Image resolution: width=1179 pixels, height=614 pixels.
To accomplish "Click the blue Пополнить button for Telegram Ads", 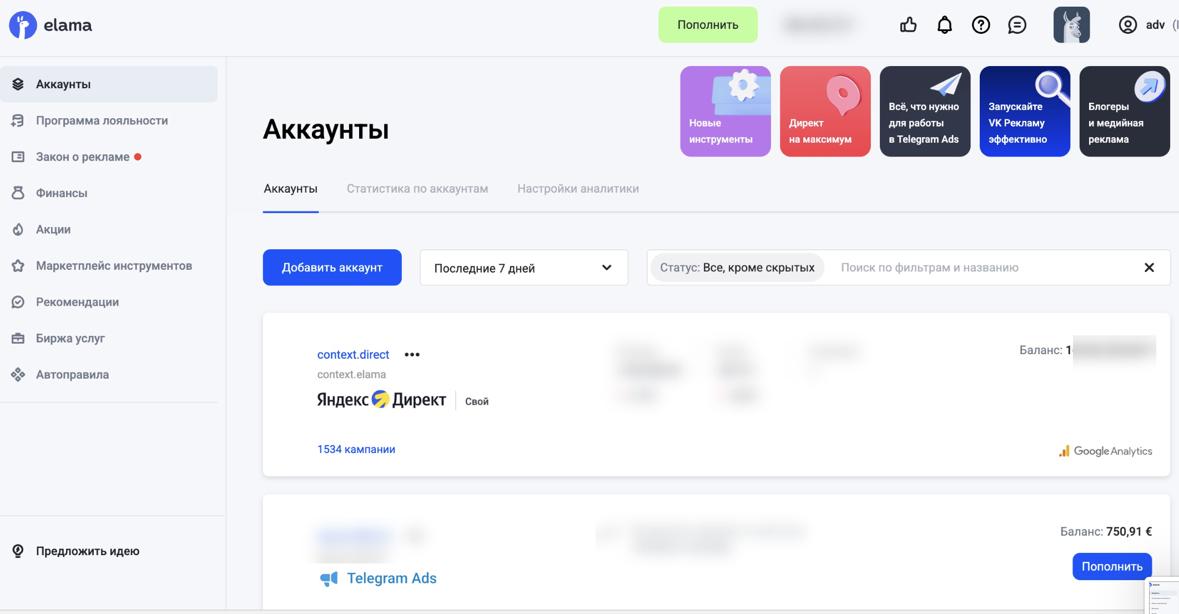I will pyautogui.click(x=1112, y=566).
